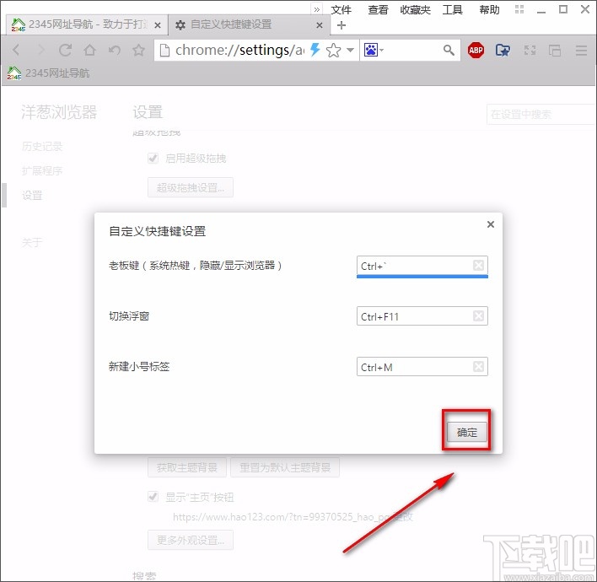
Task: Open the bookmark folder star icon
Action: click(503, 50)
